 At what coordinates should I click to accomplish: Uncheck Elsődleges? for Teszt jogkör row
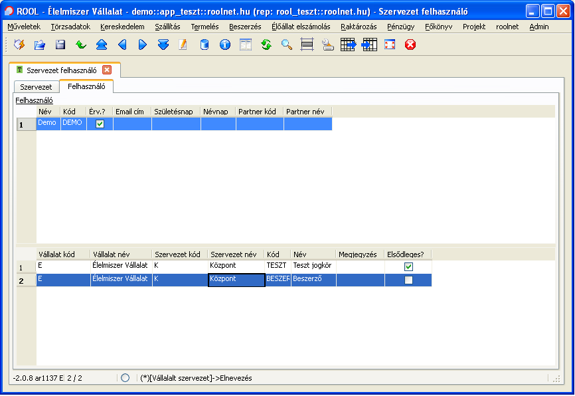tap(408, 266)
